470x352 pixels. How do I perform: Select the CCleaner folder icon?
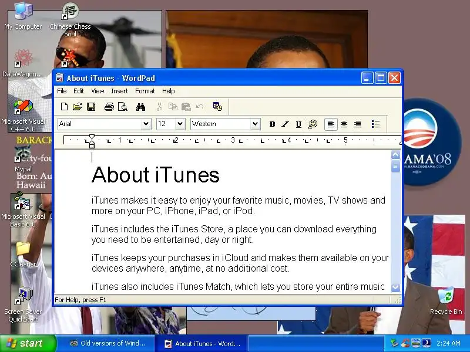tap(23, 254)
